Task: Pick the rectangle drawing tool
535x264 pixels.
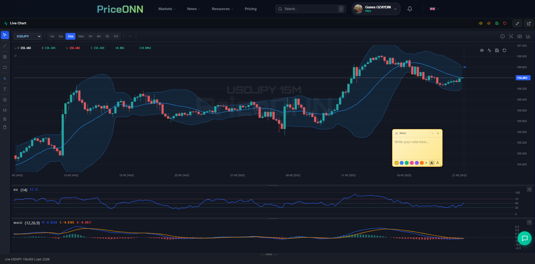Action: pyautogui.click(x=4, y=67)
